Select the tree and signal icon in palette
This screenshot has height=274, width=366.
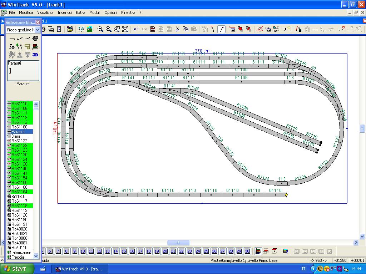click(20, 47)
